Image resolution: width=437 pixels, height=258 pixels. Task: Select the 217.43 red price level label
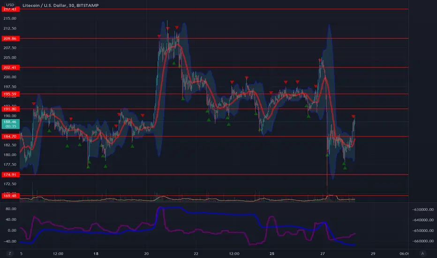coord(10,9)
